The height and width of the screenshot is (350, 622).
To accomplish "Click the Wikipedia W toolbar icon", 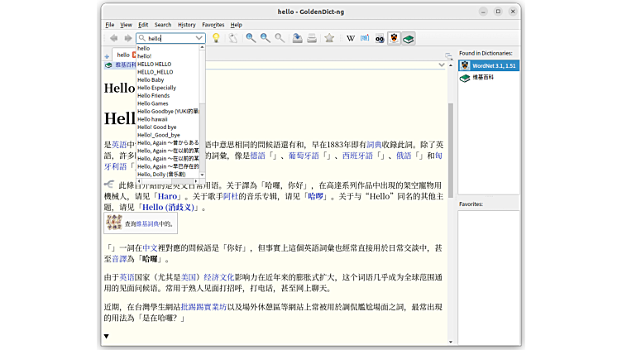I will pos(351,38).
